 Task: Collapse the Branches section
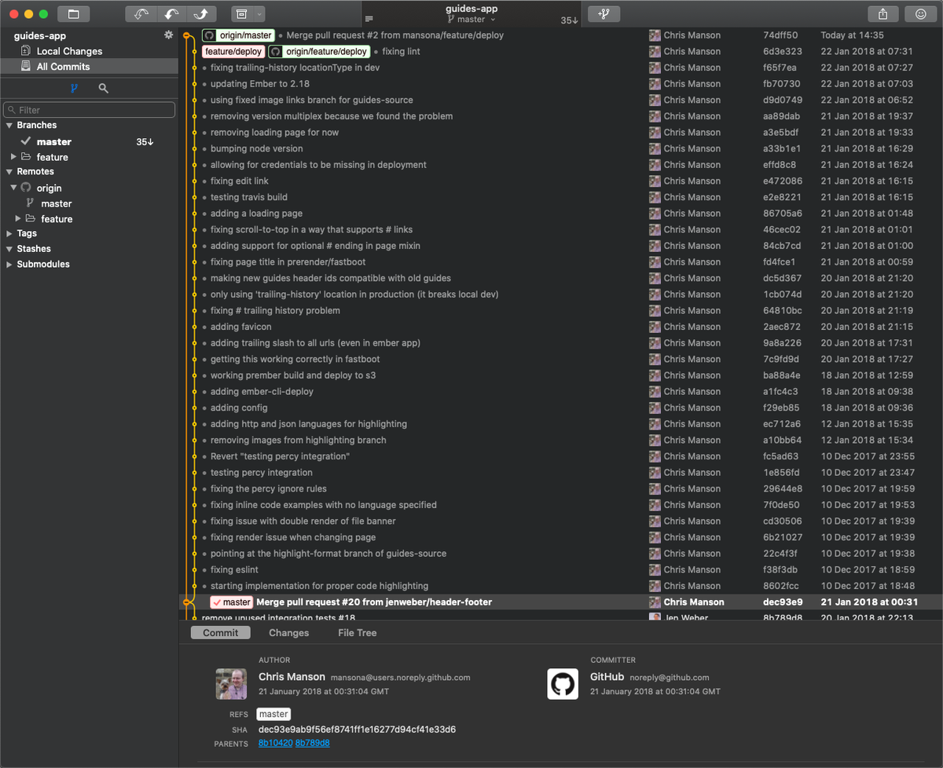click(9, 125)
